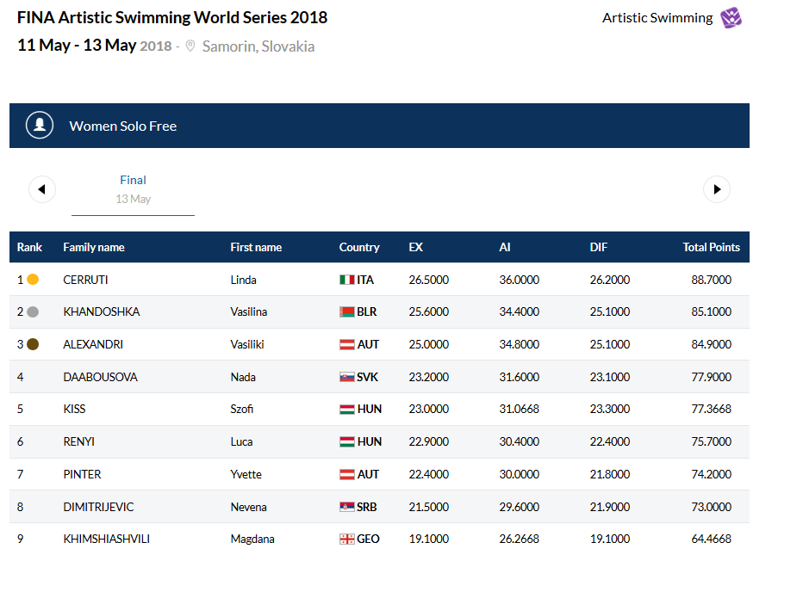Click the Rank column header
The image size is (803, 592).
[x=29, y=247]
